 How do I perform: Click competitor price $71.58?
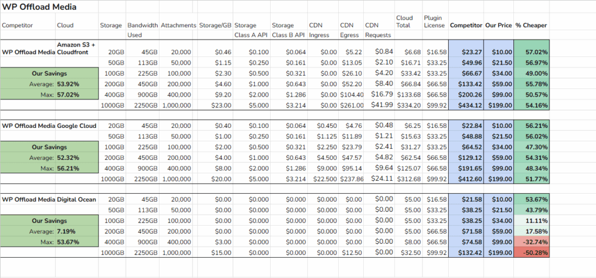click(x=466, y=231)
